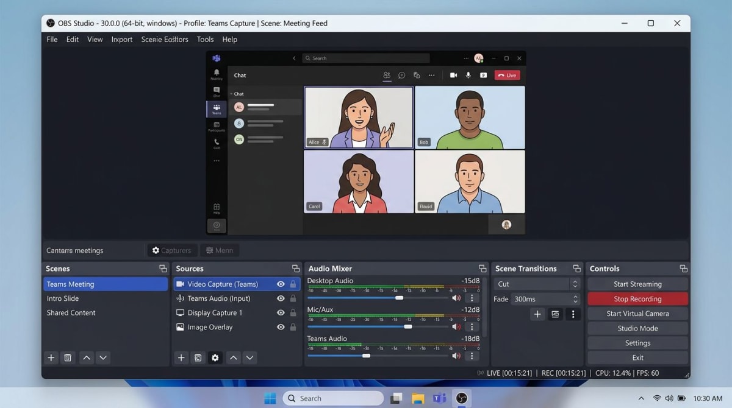
Task: Add a new source with the plus icon
Action: click(x=181, y=358)
